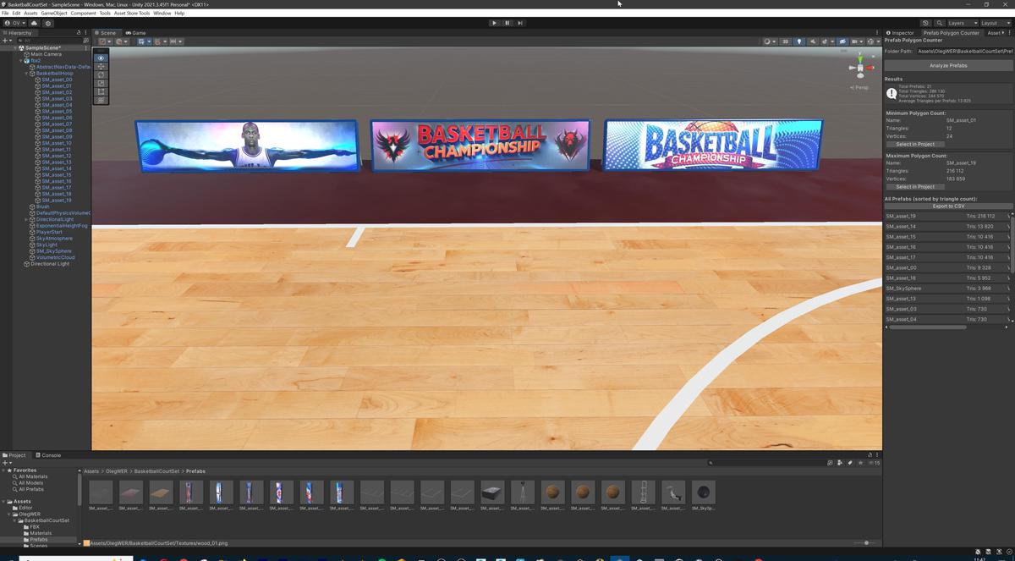The height and width of the screenshot is (561, 1015).
Task: Open the Layout dropdown
Action: tap(995, 23)
